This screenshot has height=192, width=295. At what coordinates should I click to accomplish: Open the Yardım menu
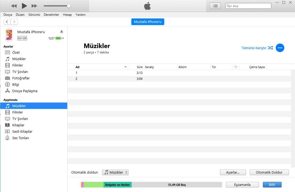(x=81, y=15)
